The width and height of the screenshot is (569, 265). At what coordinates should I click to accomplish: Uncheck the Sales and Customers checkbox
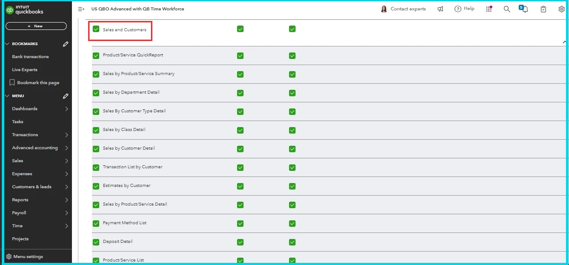(96, 29)
